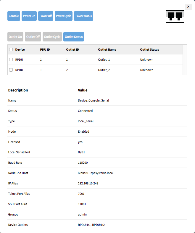Click the Outlet Status column header
195x233 pixels.
[149, 49]
